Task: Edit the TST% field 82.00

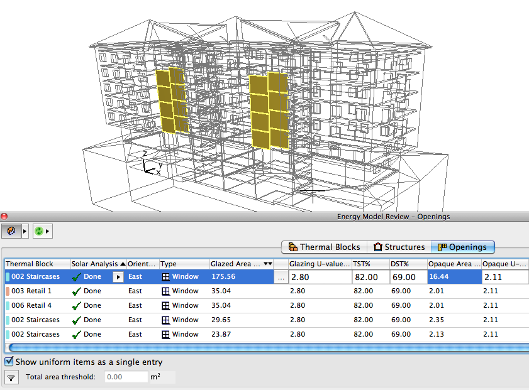Action: click(x=370, y=277)
